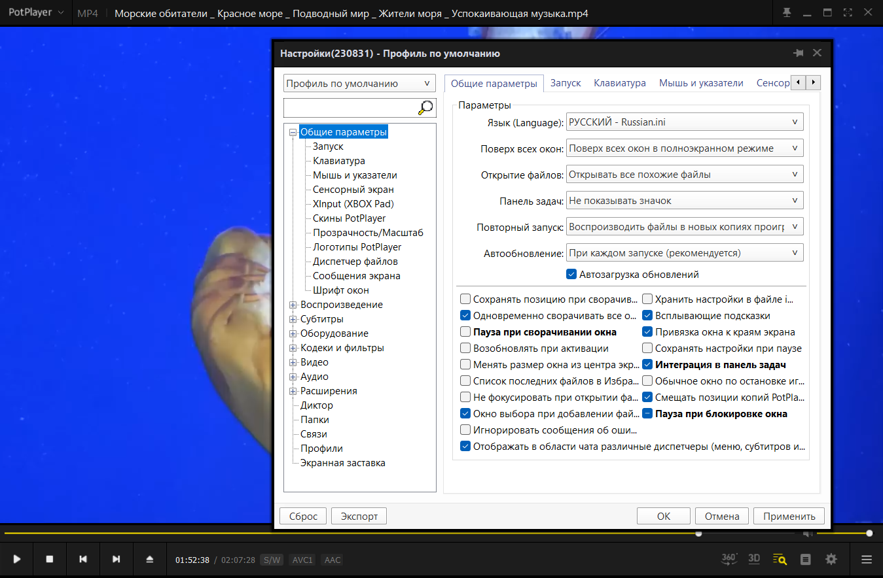883x578 pixels.
Task: Select 'Скины PotPlayer' in the tree
Action: pyautogui.click(x=349, y=218)
